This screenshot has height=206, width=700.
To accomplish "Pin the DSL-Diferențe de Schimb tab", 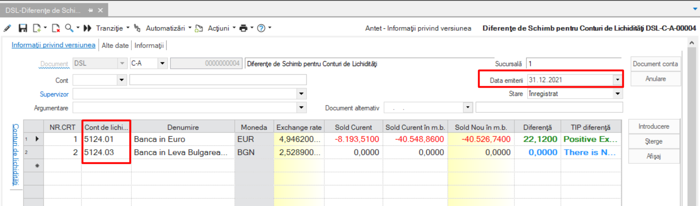I will coord(90,10).
